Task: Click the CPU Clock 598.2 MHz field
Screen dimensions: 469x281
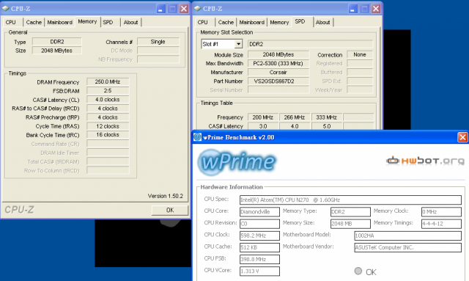Action: pos(259,236)
